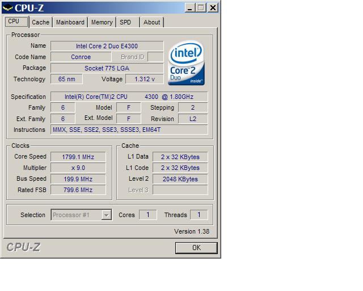Click the Multiplier value x 9.0

tap(78, 168)
